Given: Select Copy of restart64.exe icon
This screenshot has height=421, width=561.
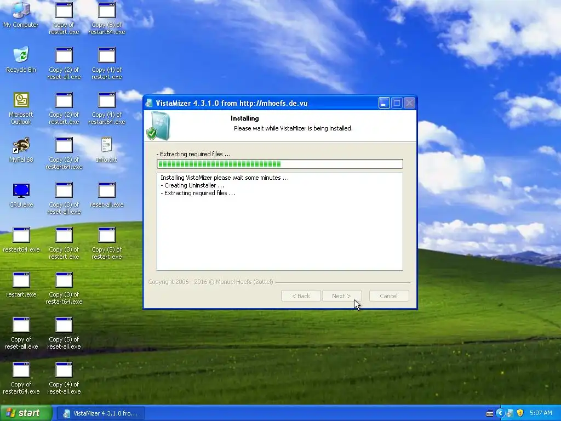Looking at the screenshot, I should click(x=21, y=378).
